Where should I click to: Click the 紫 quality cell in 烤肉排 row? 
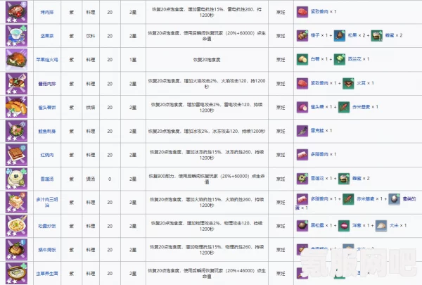coord(71,12)
